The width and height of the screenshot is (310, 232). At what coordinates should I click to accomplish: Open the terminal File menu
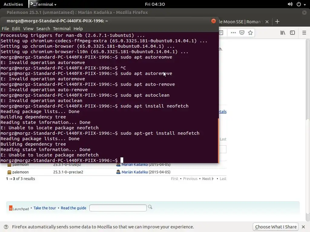(x=5, y=29)
